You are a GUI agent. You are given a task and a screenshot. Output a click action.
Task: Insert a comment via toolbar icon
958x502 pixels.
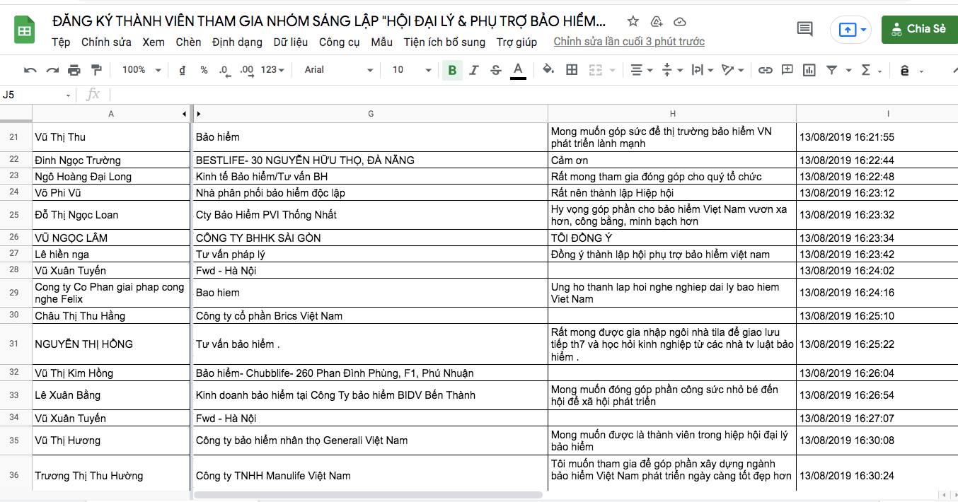tap(787, 70)
